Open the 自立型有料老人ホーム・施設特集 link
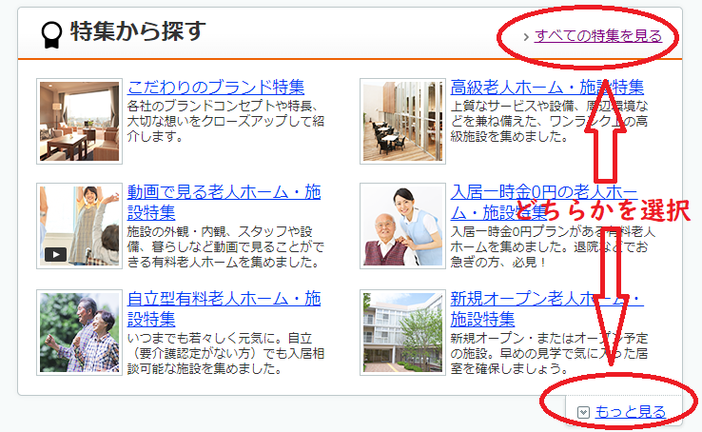Viewport: 702px width, 432px height. [224, 308]
